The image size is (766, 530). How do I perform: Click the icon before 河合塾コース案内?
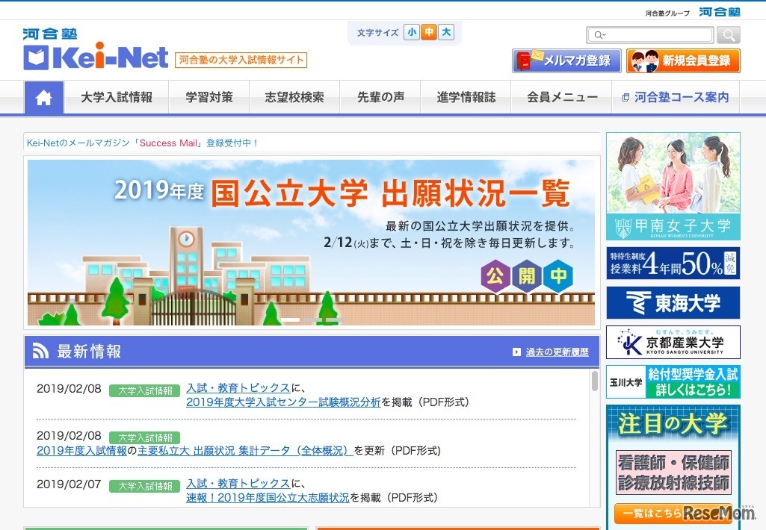[625, 96]
